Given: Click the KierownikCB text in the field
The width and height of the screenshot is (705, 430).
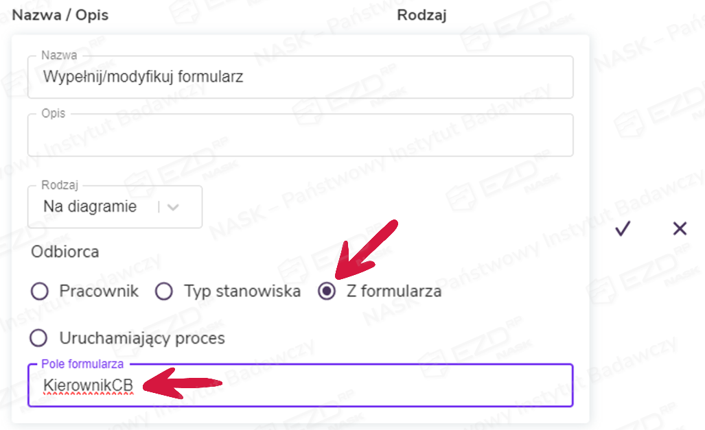Looking at the screenshot, I should coord(88,385).
